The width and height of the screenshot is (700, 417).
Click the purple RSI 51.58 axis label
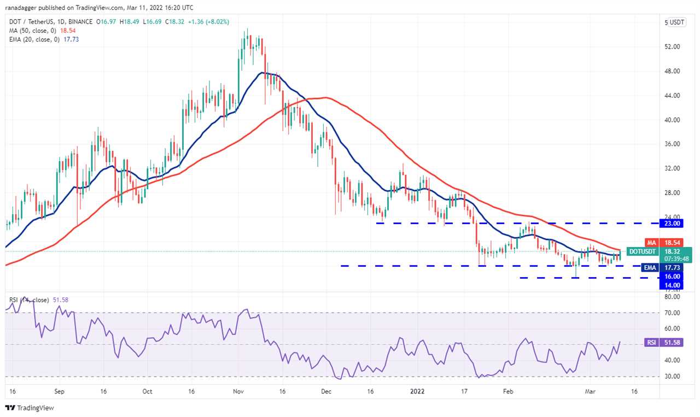(x=664, y=343)
